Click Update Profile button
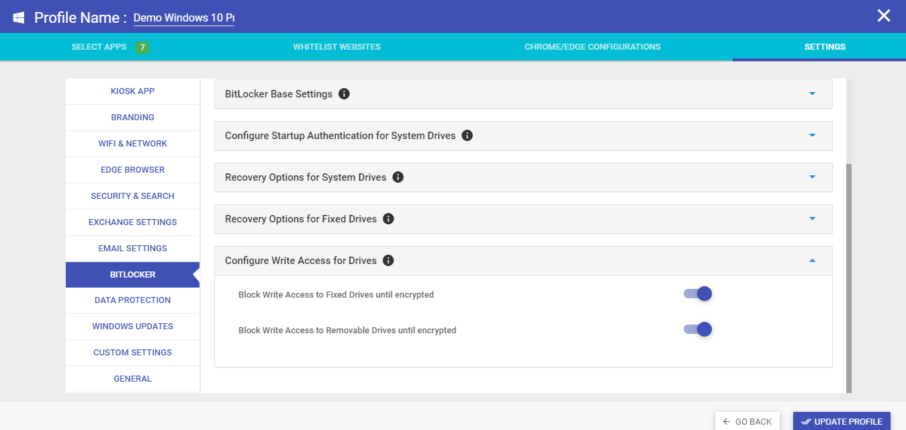 coord(842,421)
